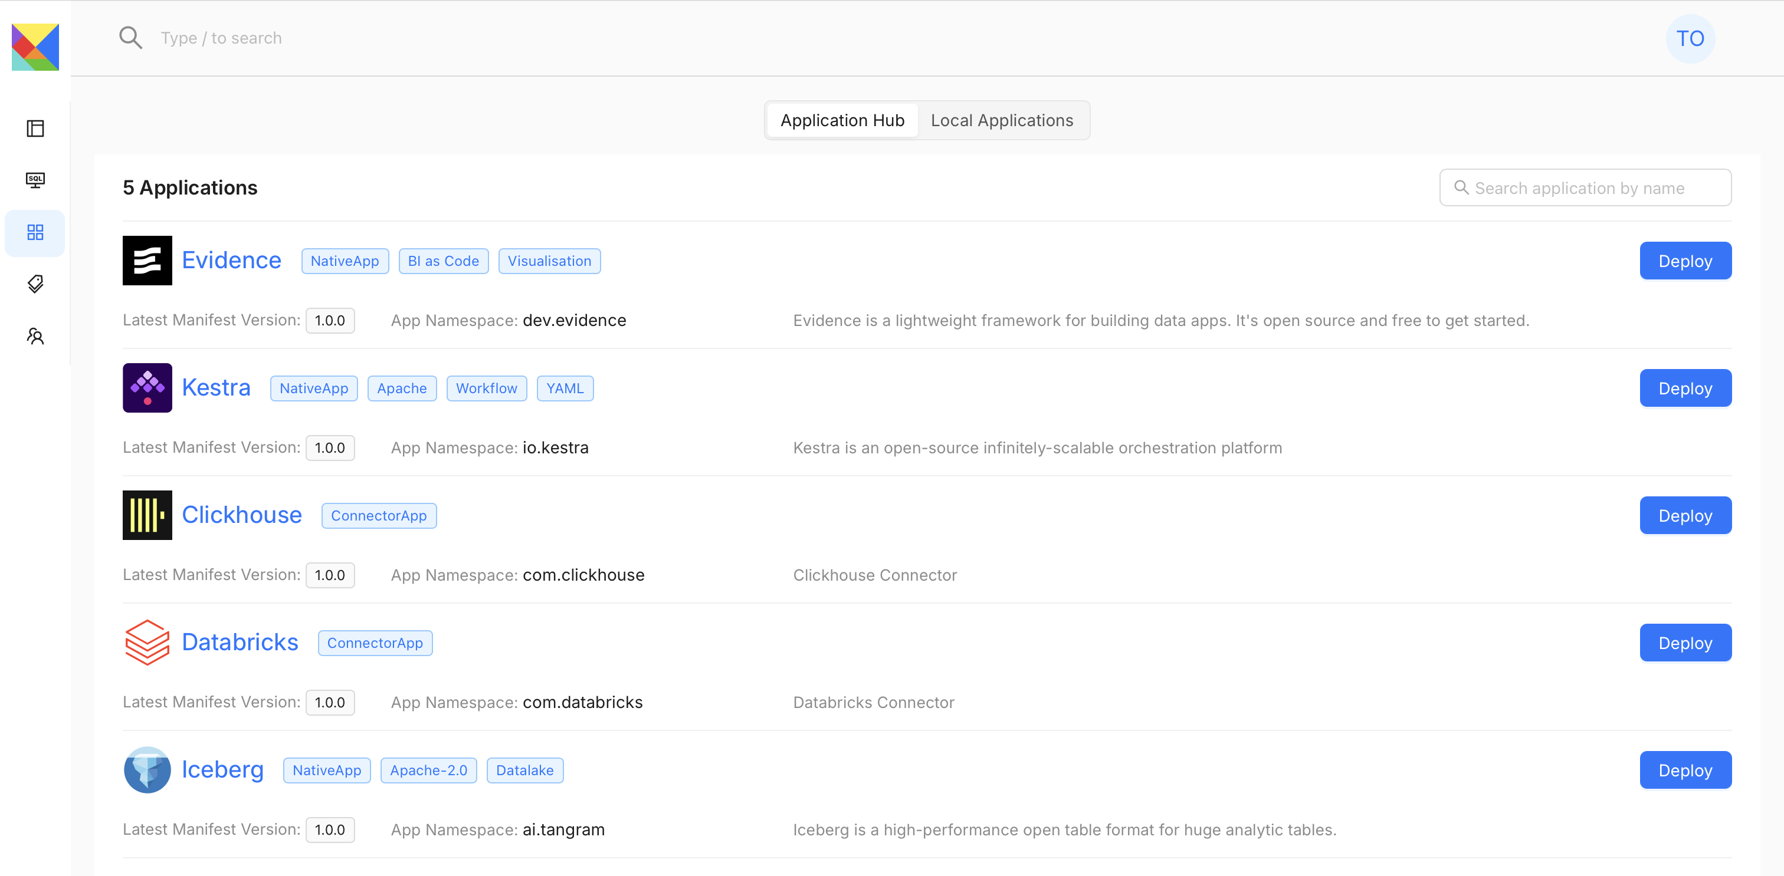Image resolution: width=1784 pixels, height=876 pixels.
Task: Click the ai.tangram namespace text
Action: 564,829
